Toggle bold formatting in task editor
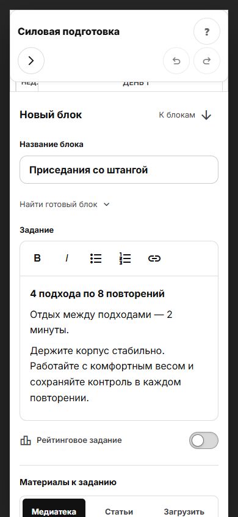 coord(37,258)
